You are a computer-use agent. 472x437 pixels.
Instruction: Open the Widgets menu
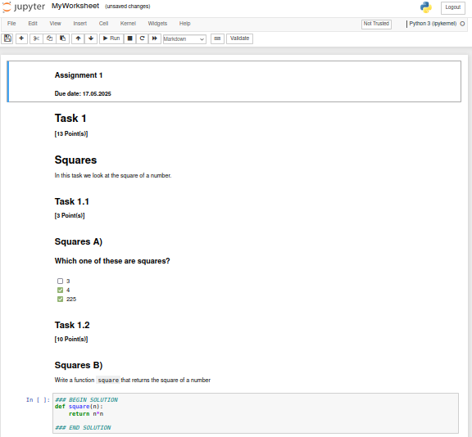[x=157, y=24]
